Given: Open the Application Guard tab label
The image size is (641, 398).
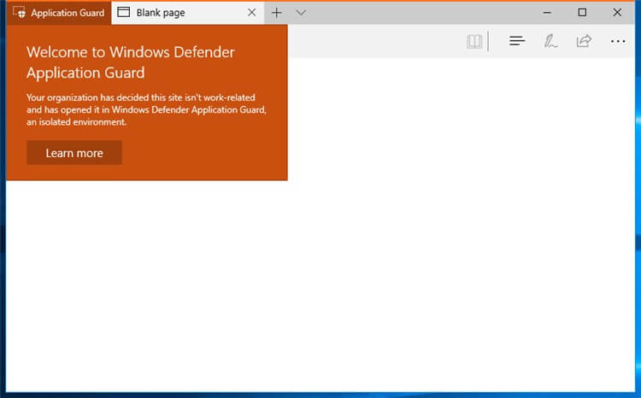Looking at the screenshot, I should 68,13.
